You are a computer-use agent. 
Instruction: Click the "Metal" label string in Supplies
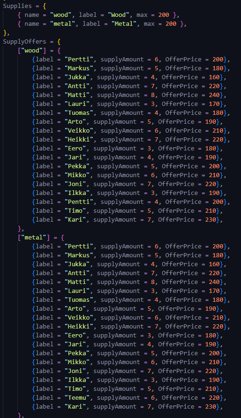[x=124, y=24]
